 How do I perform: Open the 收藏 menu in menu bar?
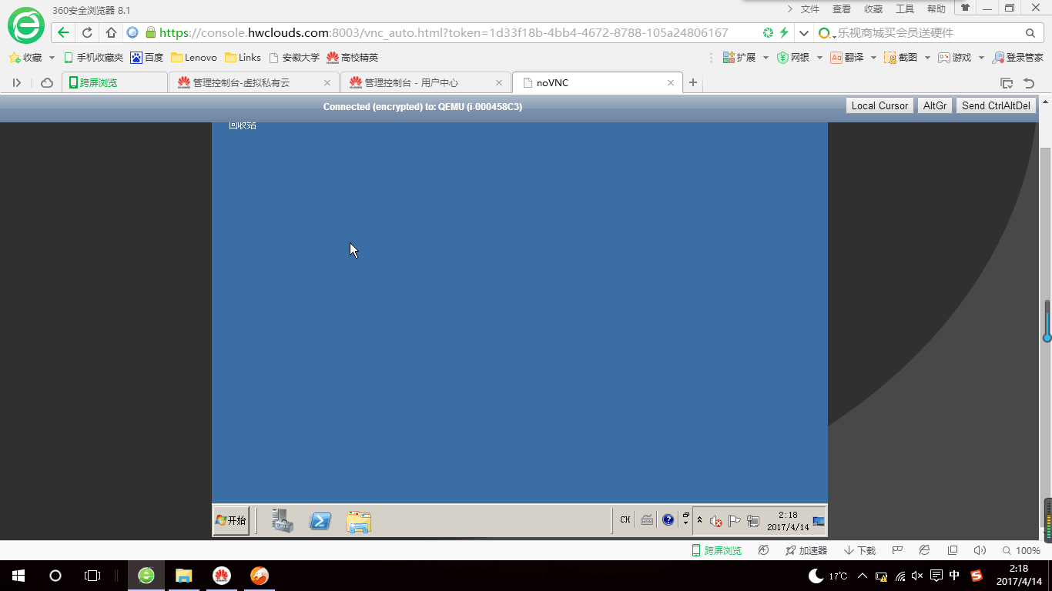click(873, 9)
